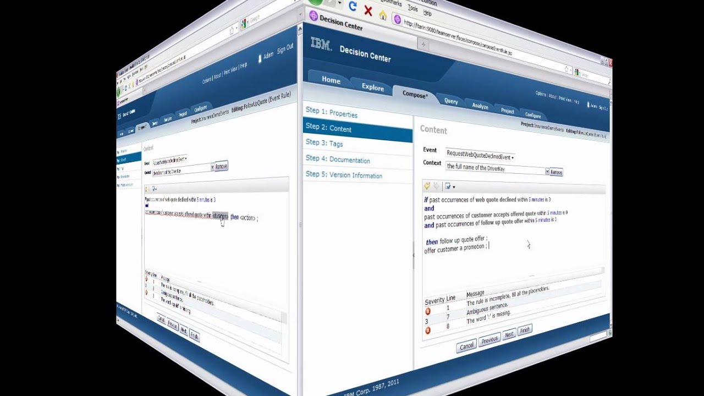Open the Tools menu in browser menu bar
704x396 pixels.
coord(413,9)
